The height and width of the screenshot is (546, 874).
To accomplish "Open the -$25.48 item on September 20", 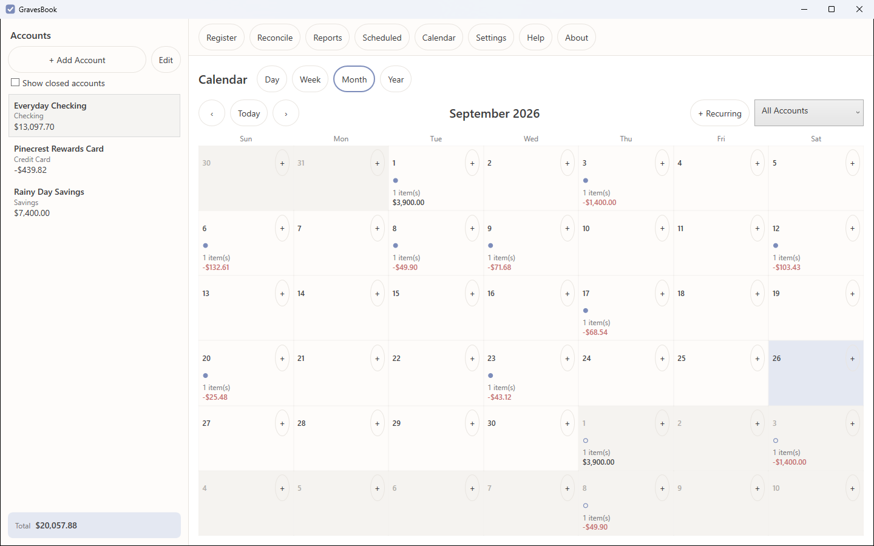I will (215, 397).
